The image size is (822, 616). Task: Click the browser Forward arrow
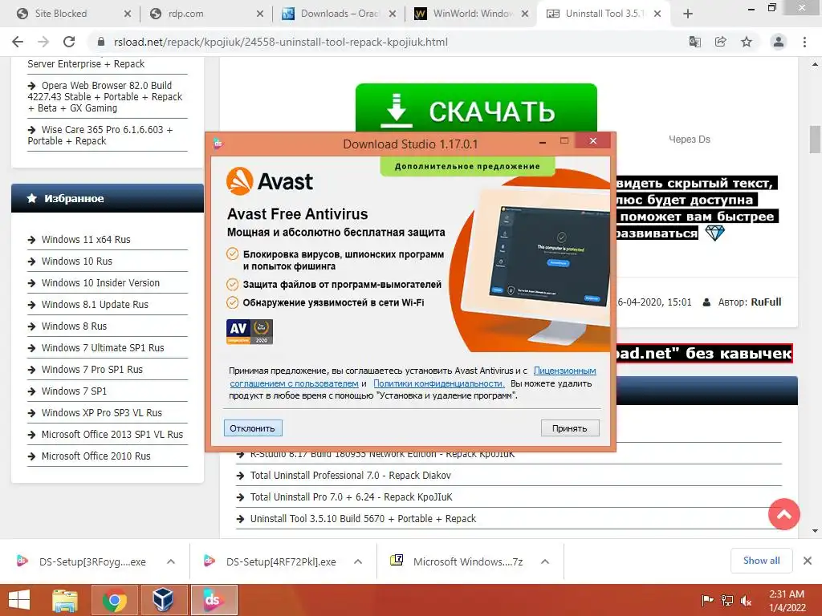[x=43, y=42]
